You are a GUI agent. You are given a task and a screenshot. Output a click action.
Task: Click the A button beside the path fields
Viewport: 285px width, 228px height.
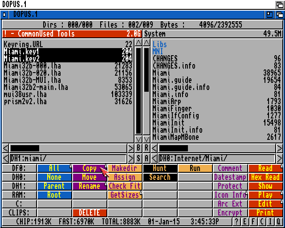[147, 159]
